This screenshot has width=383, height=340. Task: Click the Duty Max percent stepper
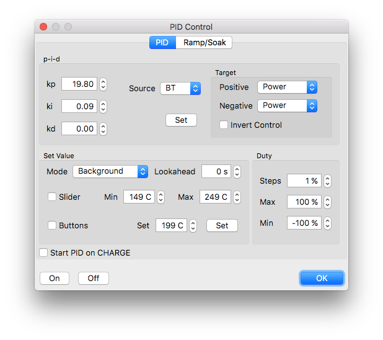(x=327, y=202)
